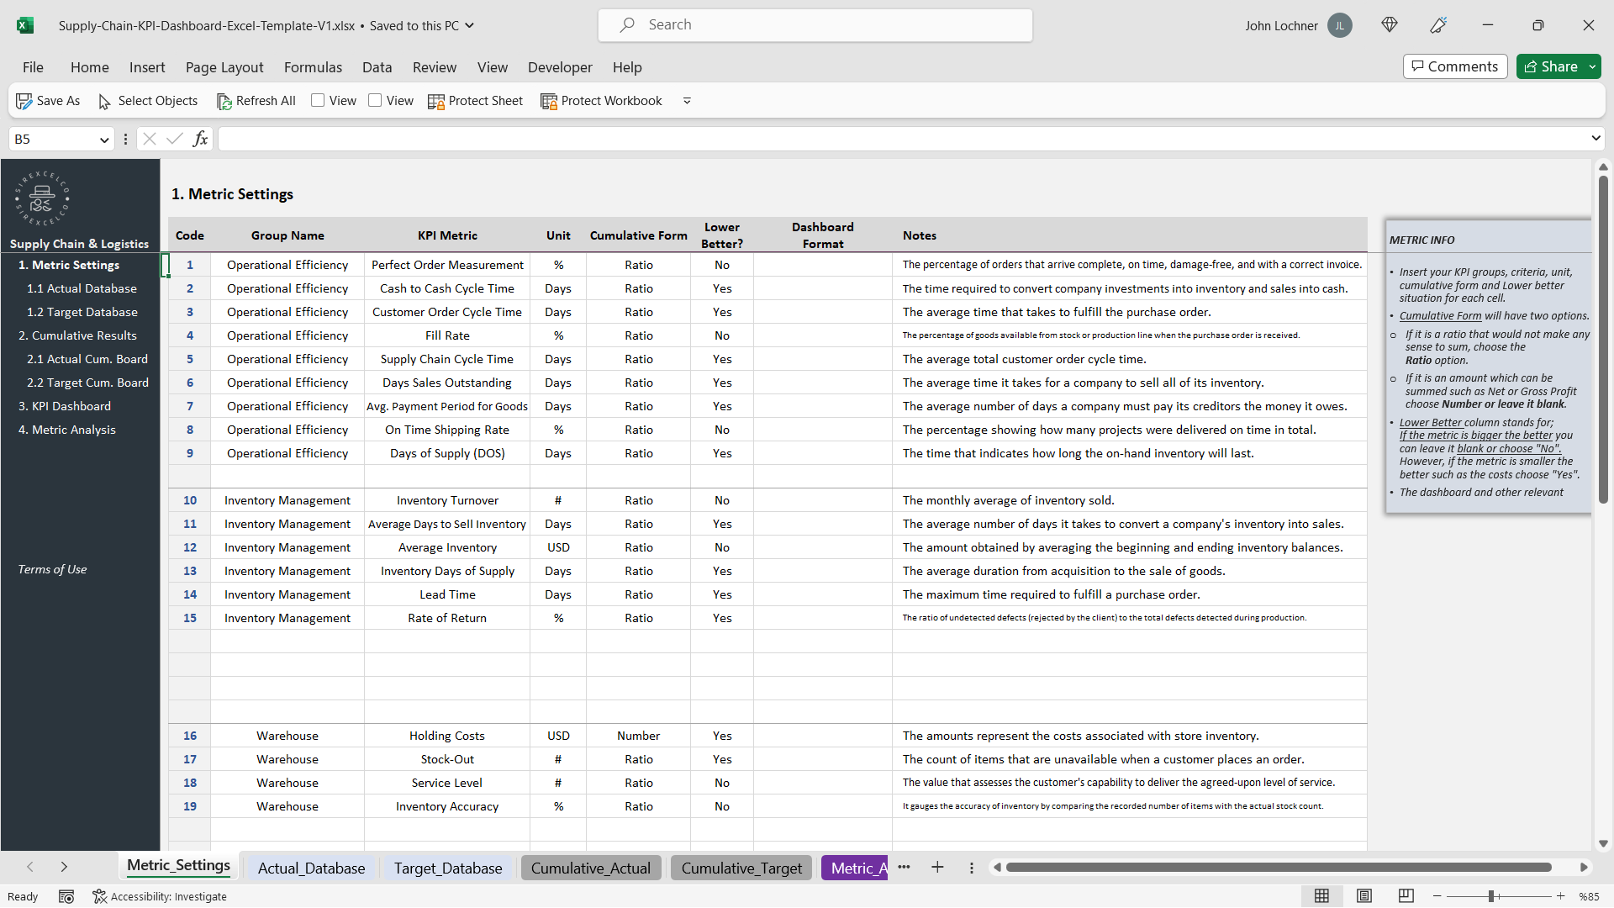
Task: Click the macro recording status icon
Action: tap(66, 896)
